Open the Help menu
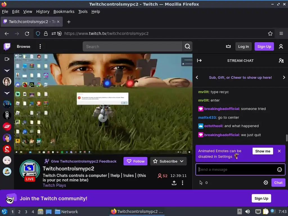 pos(96,12)
